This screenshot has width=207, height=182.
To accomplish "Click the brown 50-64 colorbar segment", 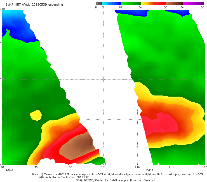I will [x=174, y=3].
